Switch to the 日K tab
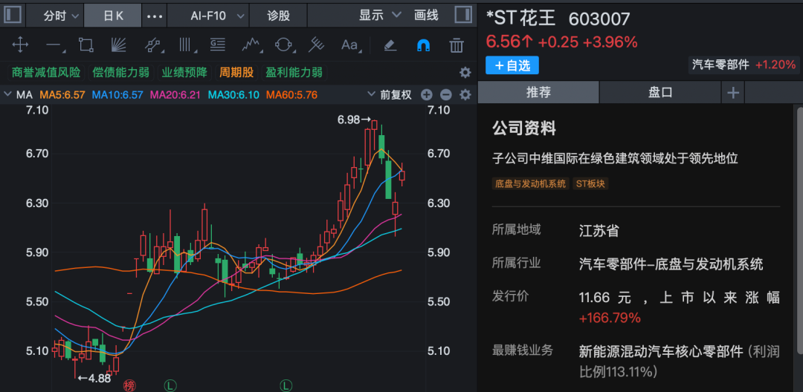The height and width of the screenshot is (392, 803). pos(113,15)
